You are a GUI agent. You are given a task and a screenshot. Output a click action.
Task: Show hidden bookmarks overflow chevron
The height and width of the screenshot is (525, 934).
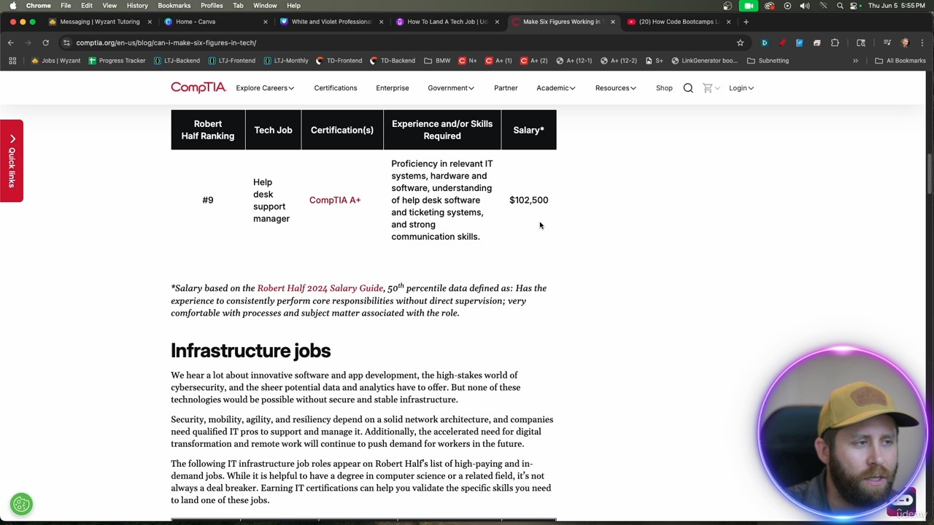pos(855,61)
